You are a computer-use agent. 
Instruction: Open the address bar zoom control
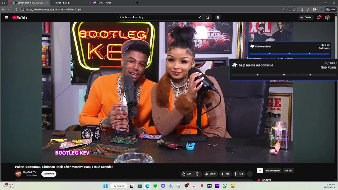point(289,9)
